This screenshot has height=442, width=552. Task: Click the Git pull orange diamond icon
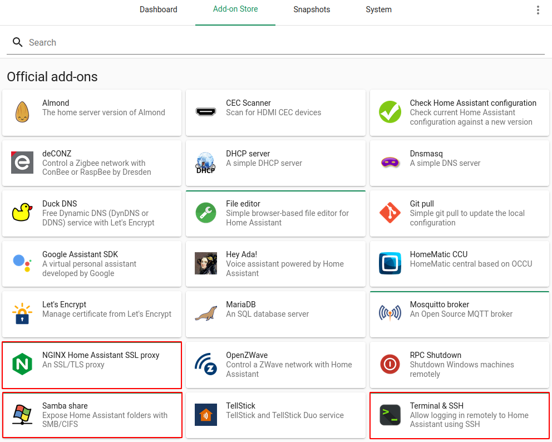click(x=390, y=213)
